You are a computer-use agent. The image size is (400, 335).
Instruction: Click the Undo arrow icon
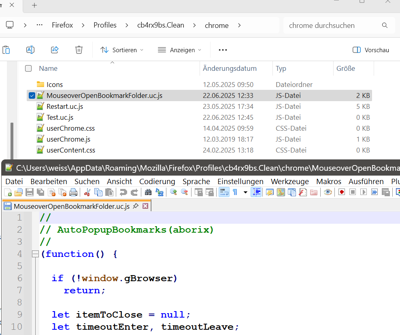[123, 192]
